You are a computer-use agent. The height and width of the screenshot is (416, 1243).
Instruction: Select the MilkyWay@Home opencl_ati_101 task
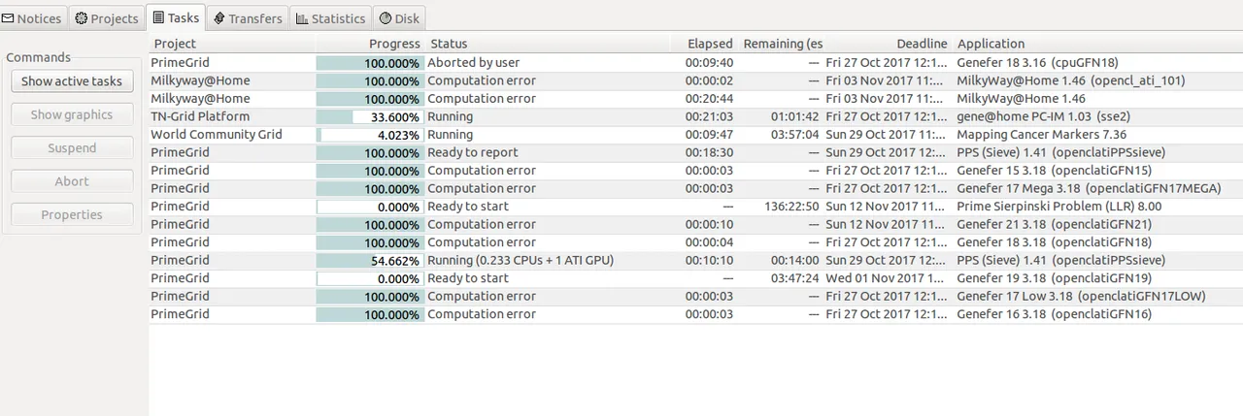pyautogui.click(x=696, y=80)
